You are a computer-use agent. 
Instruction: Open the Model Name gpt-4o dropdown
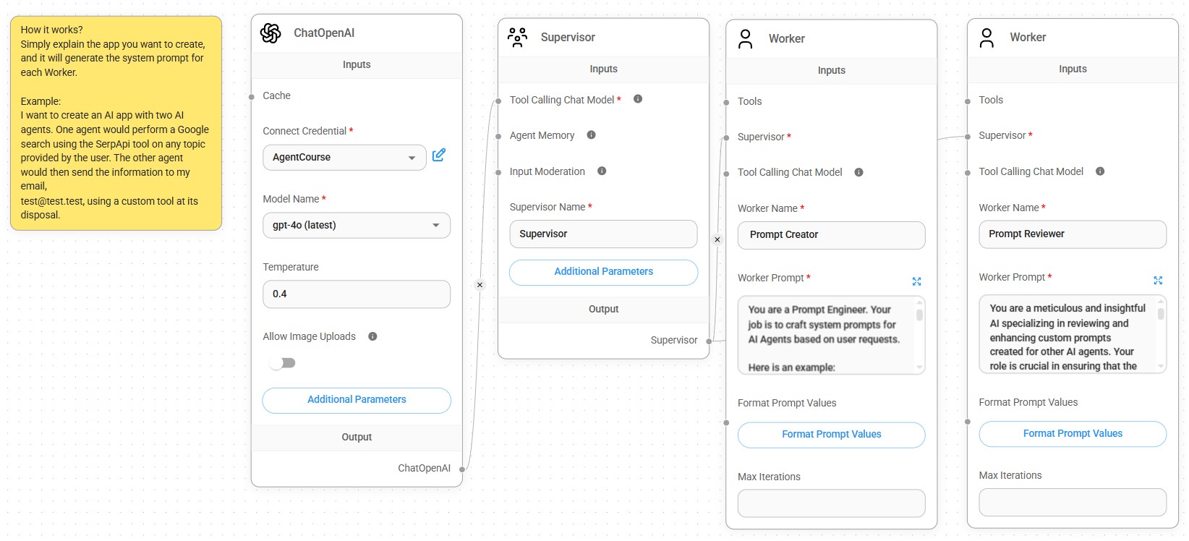356,226
